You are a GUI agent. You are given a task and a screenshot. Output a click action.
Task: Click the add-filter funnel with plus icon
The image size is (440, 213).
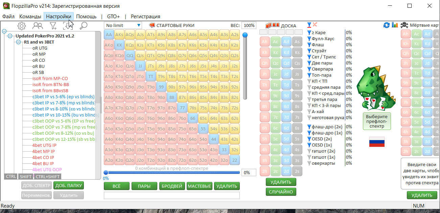click(53, 26)
